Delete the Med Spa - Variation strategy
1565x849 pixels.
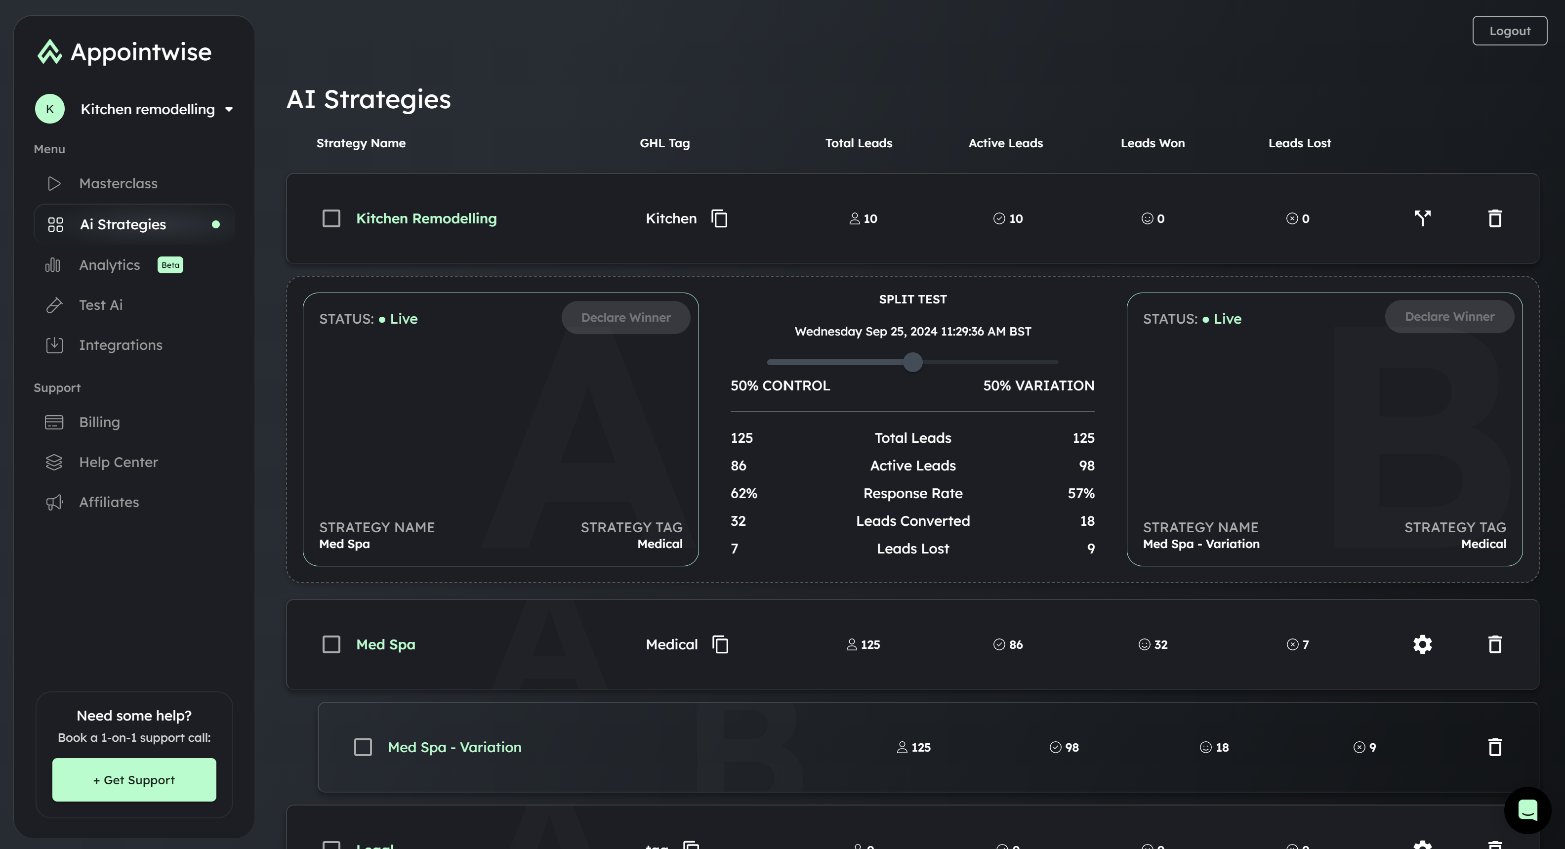(1494, 747)
